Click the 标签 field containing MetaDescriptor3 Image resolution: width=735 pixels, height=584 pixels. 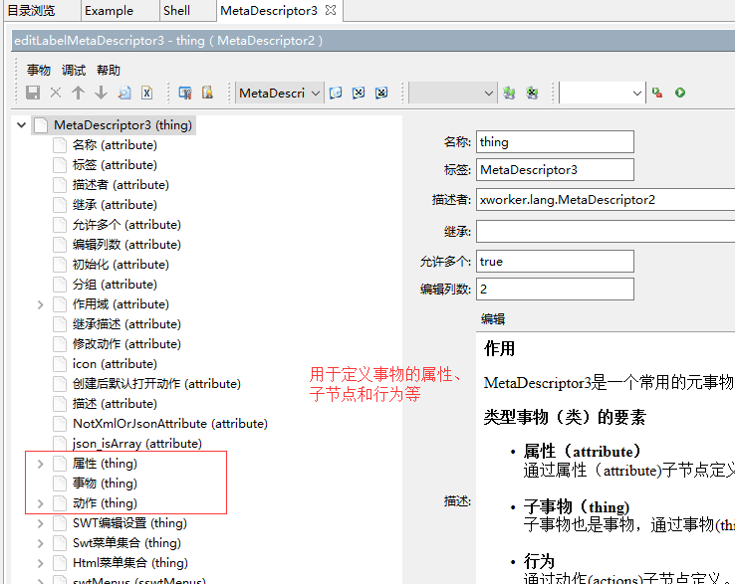point(555,169)
